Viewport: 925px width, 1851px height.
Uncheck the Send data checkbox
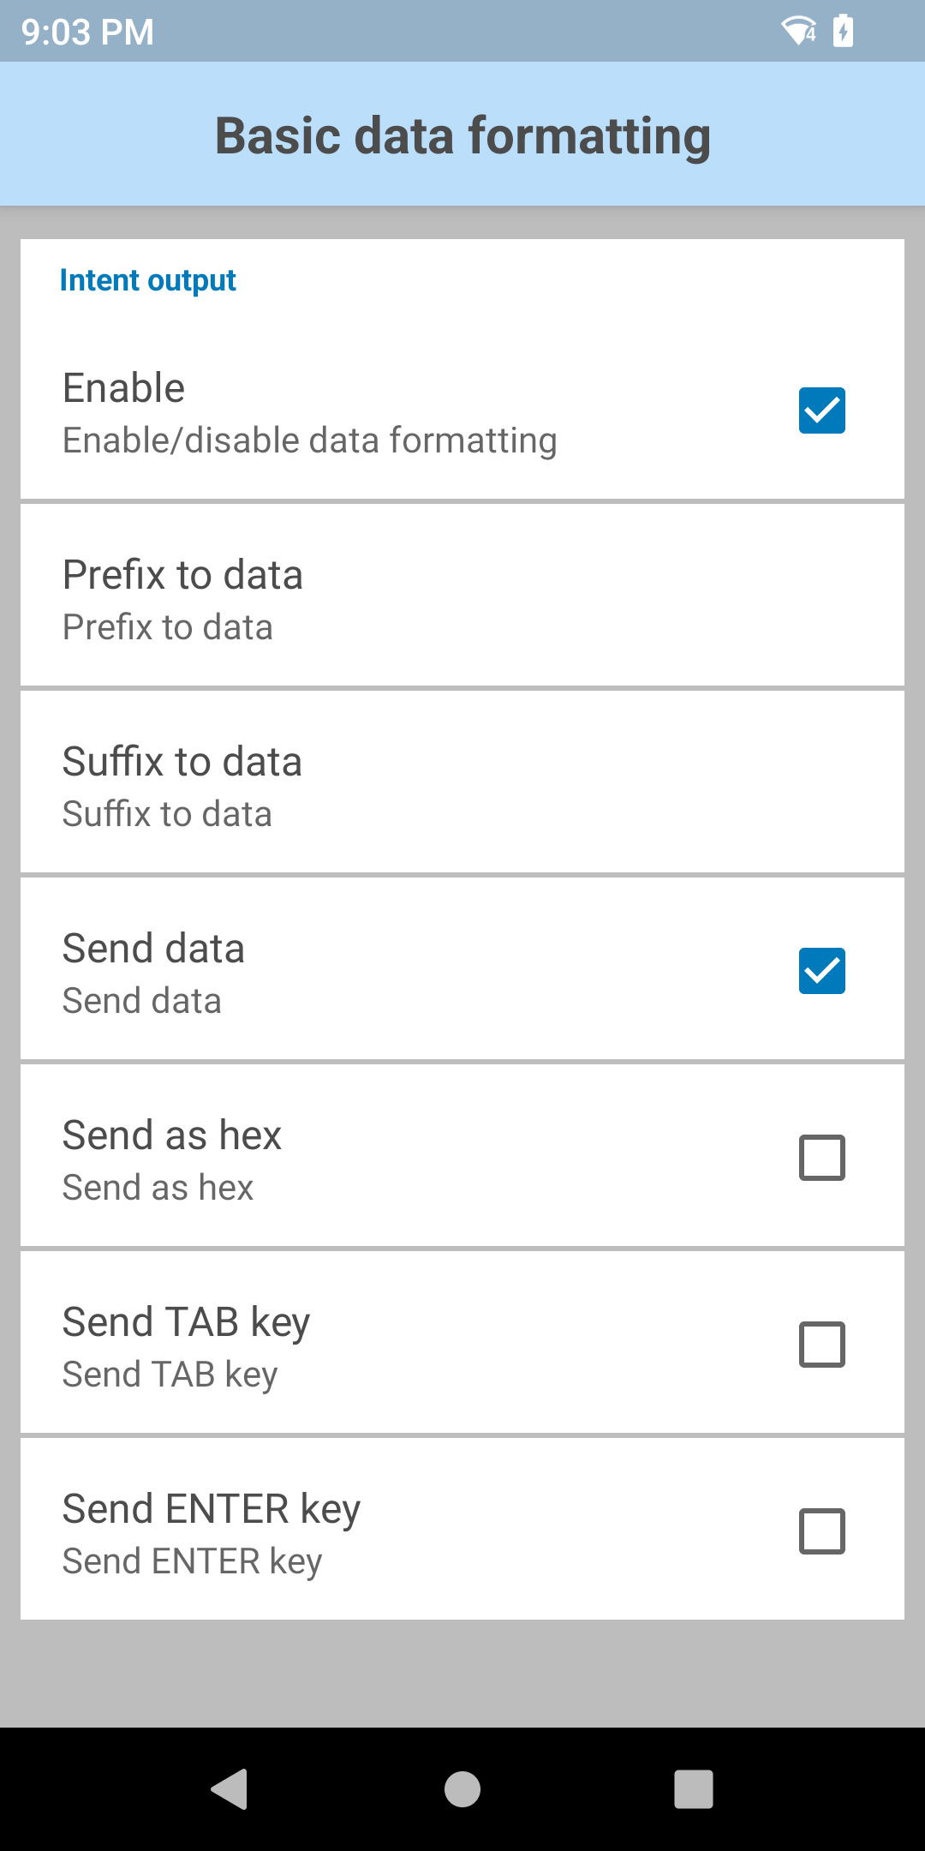pos(822,971)
